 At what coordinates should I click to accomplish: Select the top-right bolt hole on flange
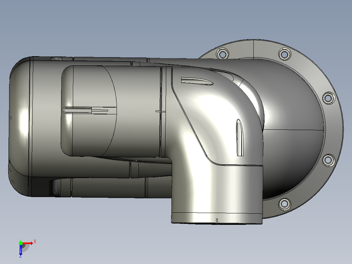pos(285,54)
